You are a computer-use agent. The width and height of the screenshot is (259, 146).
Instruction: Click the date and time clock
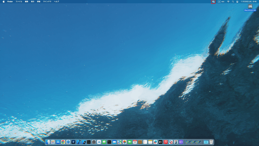(249, 2)
